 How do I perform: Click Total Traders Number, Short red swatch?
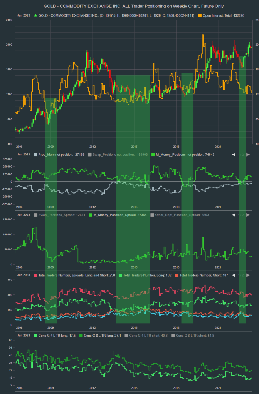(x=177, y=275)
